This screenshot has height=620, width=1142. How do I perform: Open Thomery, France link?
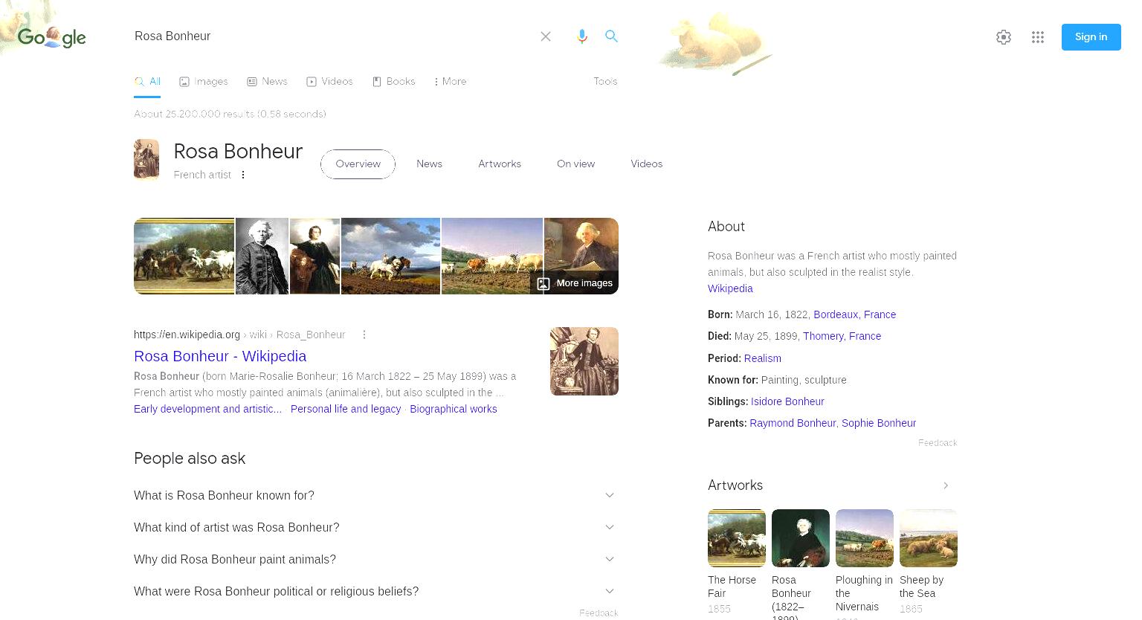(842, 336)
